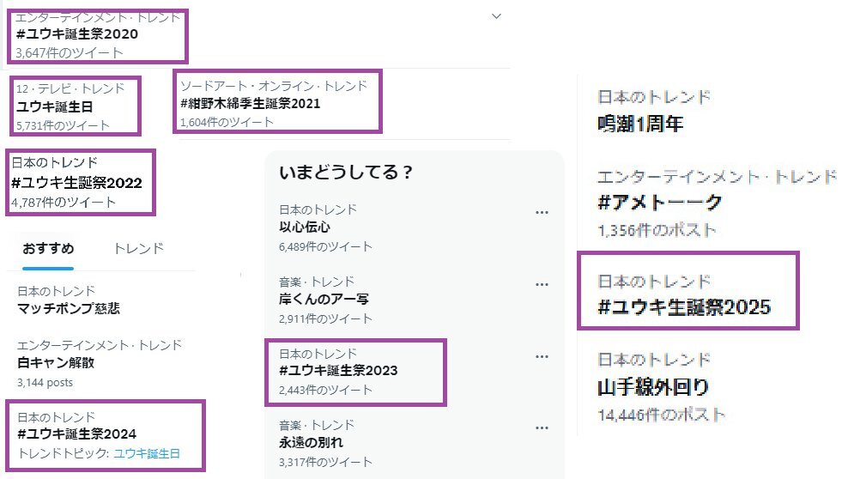Open more options for 永遠の別れ trend
The width and height of the screenshot is (848, 479).
(542, 428)
